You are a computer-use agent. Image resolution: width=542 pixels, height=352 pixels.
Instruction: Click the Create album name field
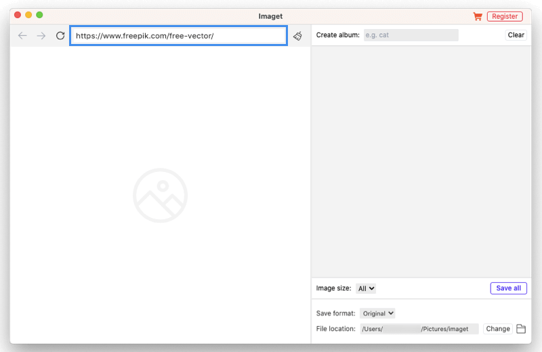(x=411, y=35)
